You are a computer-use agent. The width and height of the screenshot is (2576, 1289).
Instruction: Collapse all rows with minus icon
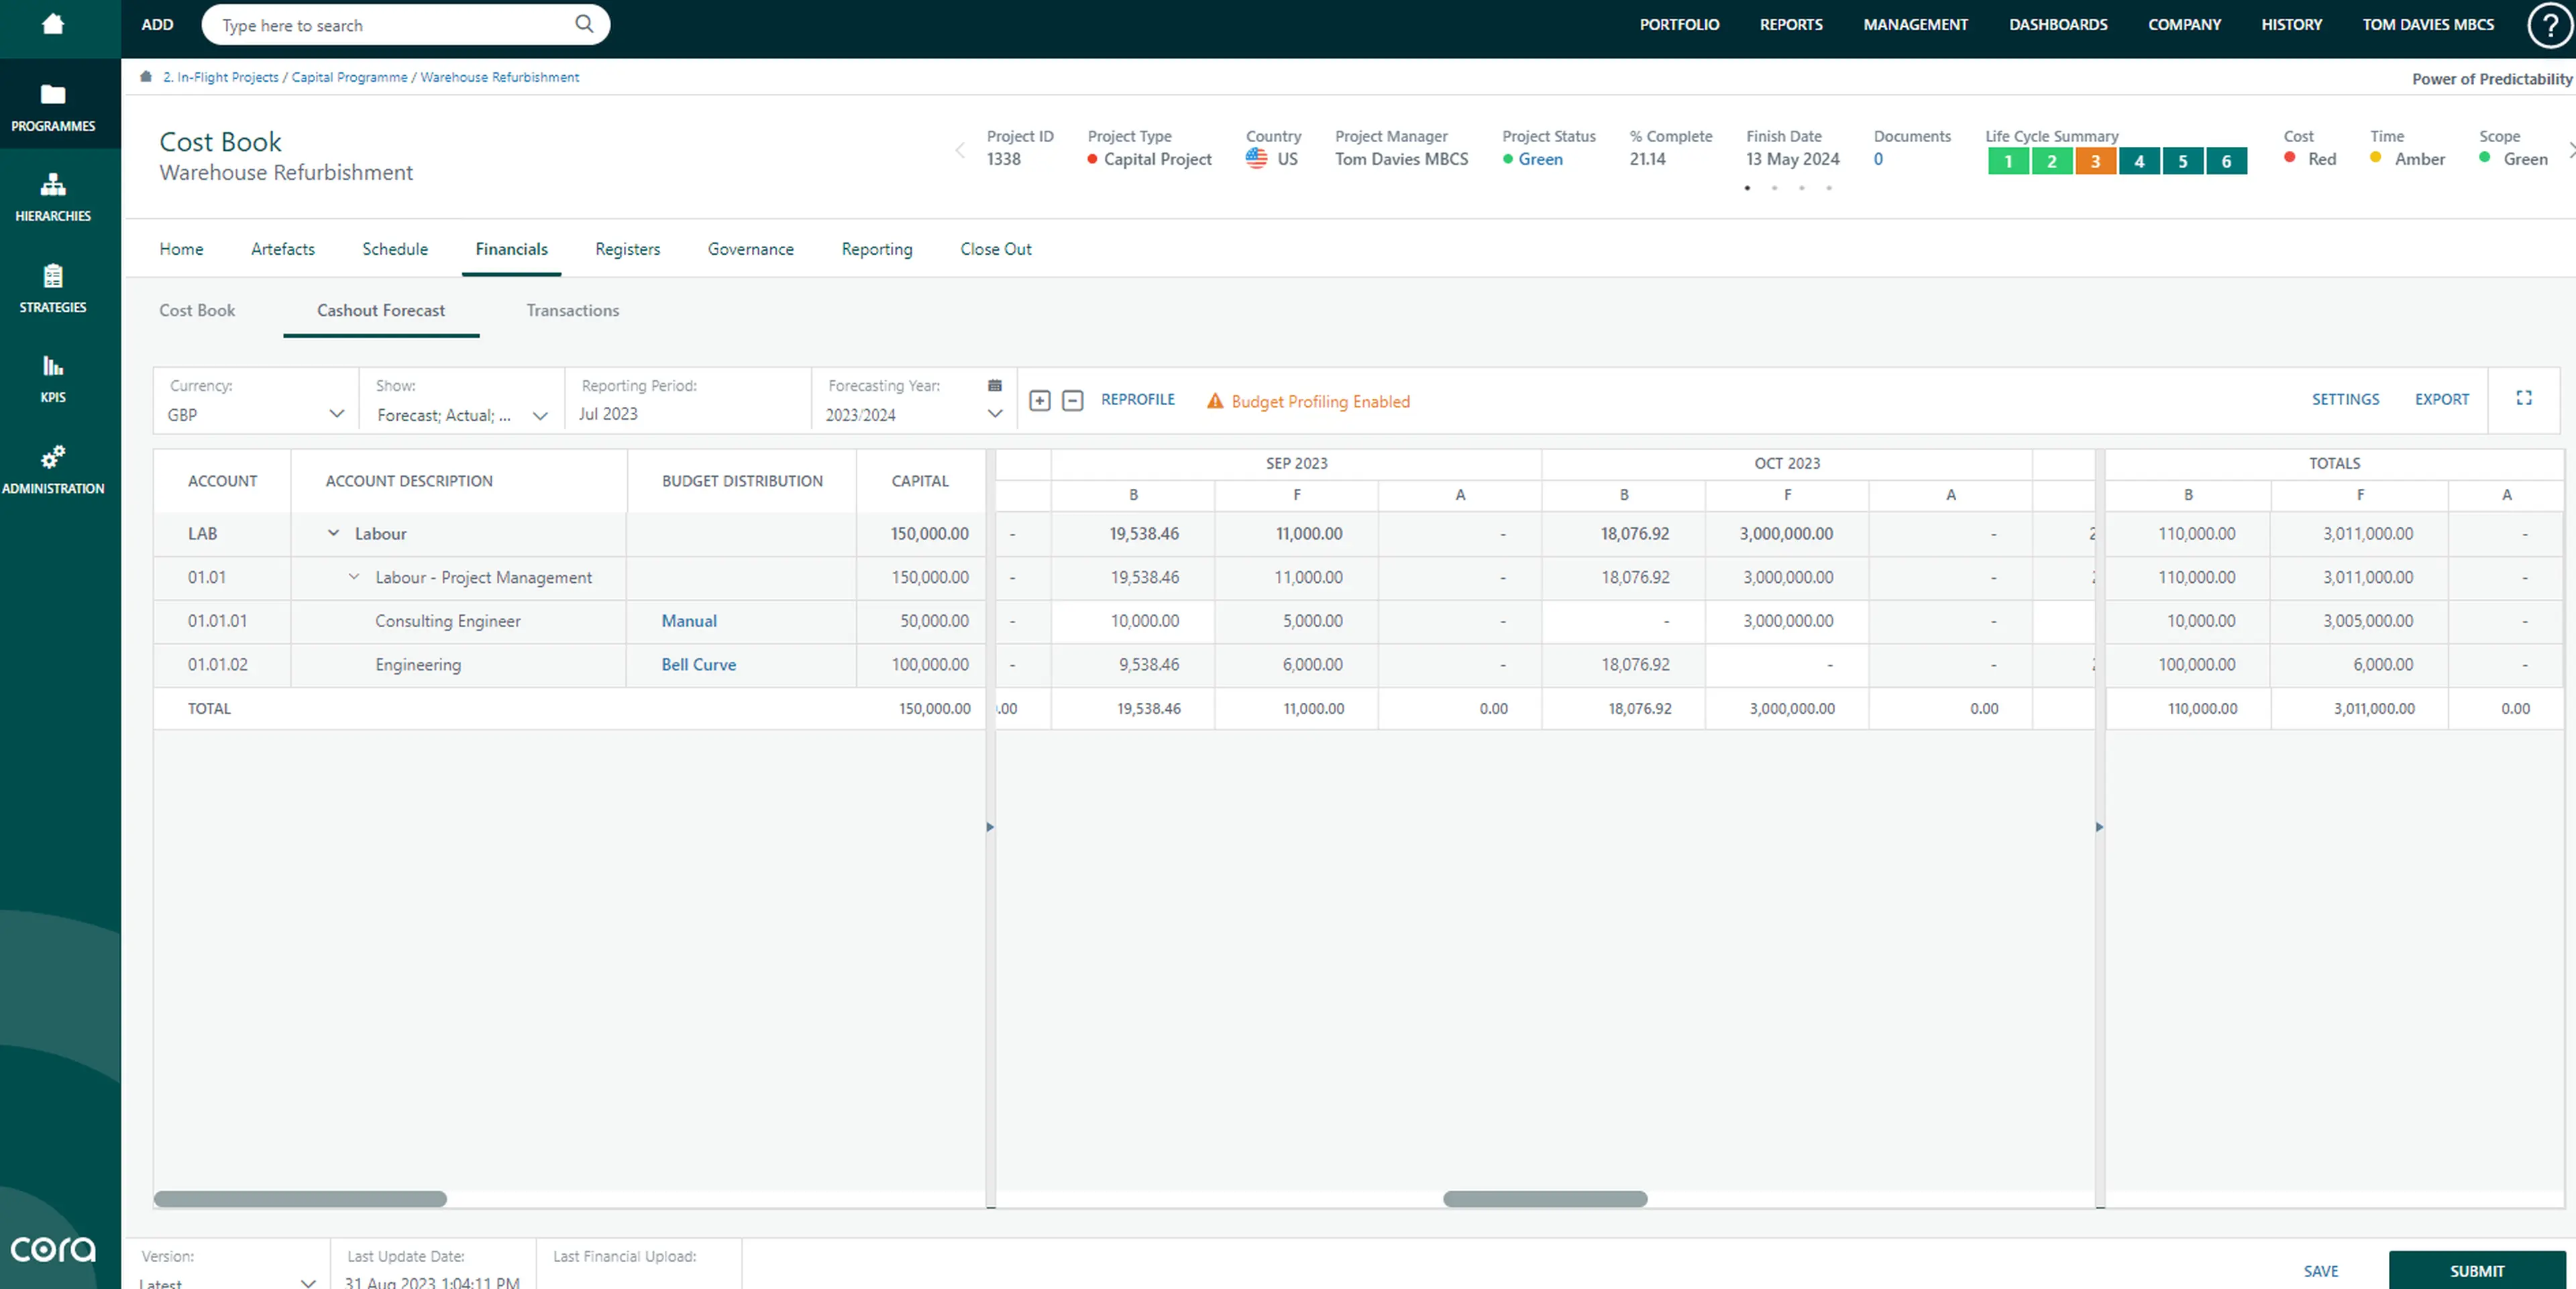tap(1072, 400)
